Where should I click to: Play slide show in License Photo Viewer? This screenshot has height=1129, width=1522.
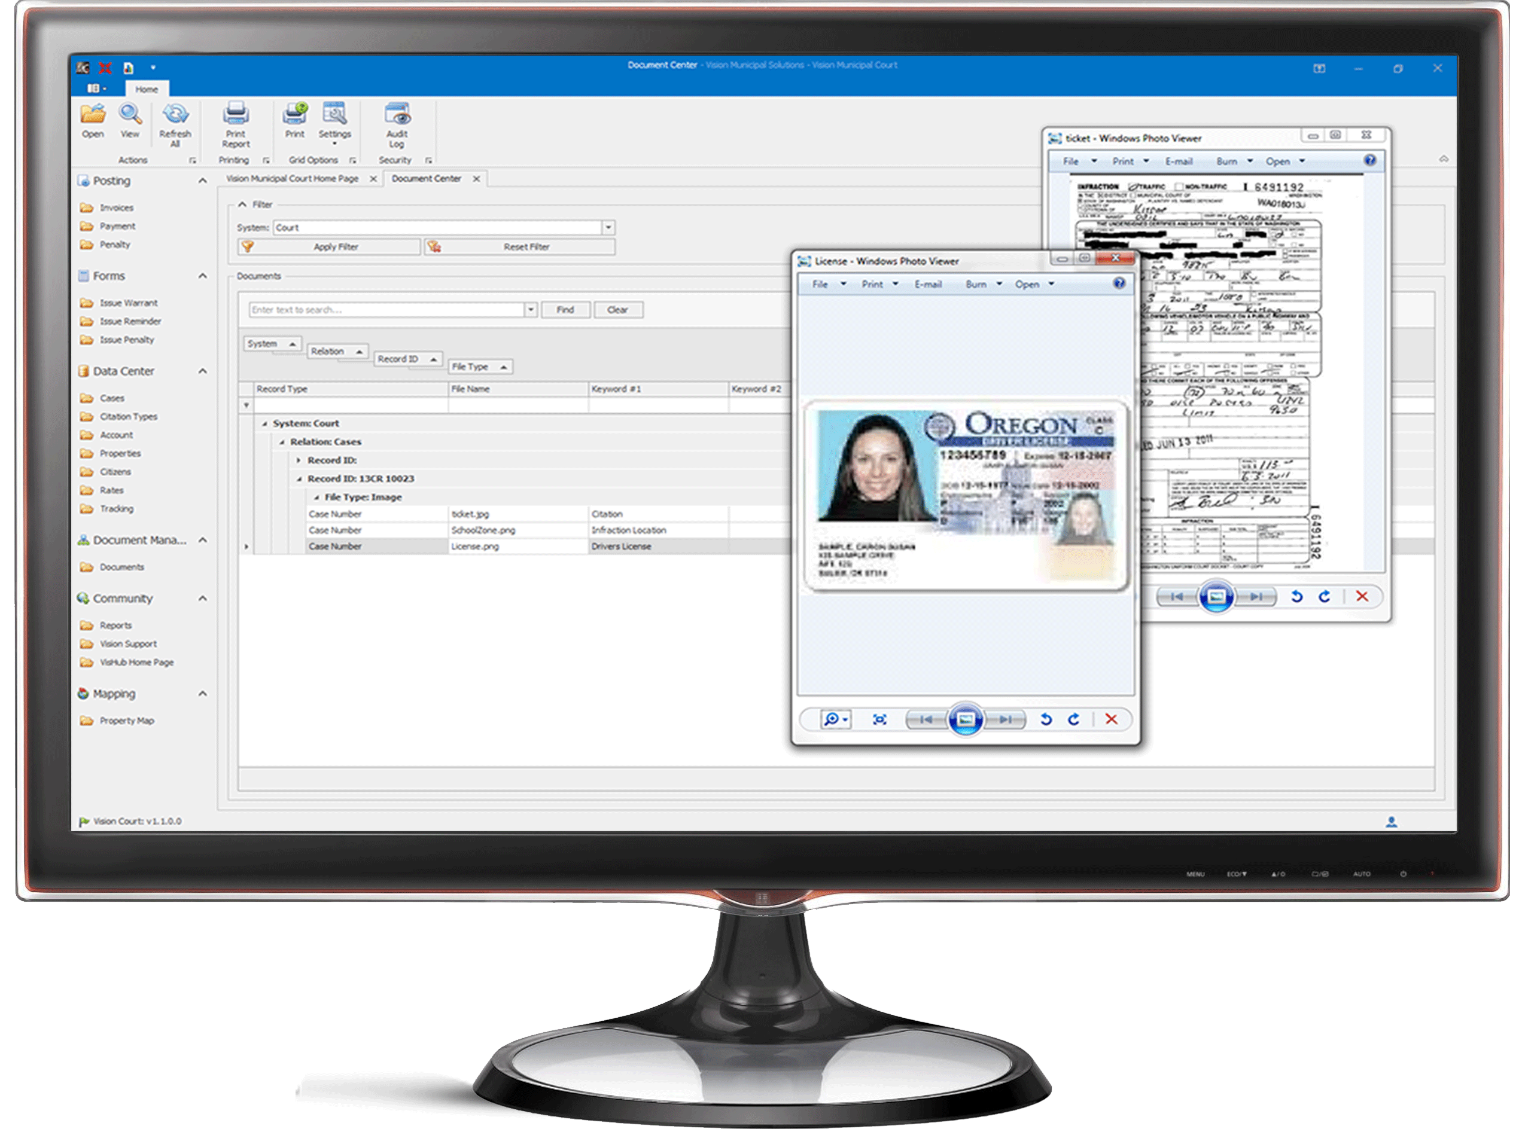click(x=966, y=719)
